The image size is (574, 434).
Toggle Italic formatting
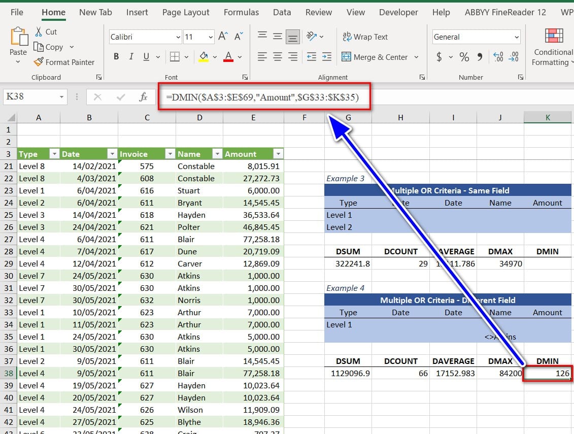point(131,57)
